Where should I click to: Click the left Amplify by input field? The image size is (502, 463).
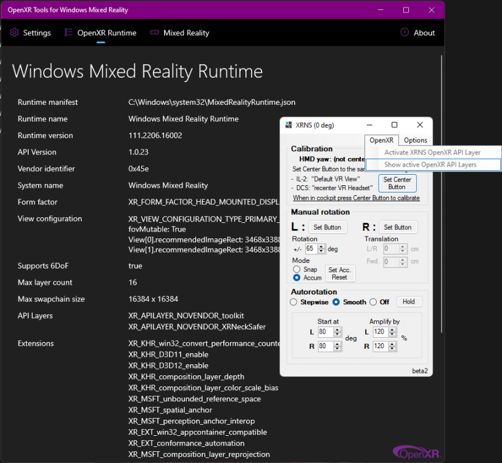coord(379,332)
